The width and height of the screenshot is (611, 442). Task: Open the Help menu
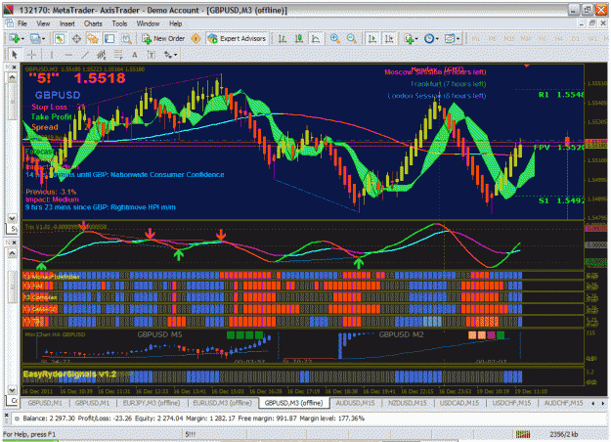175,23
